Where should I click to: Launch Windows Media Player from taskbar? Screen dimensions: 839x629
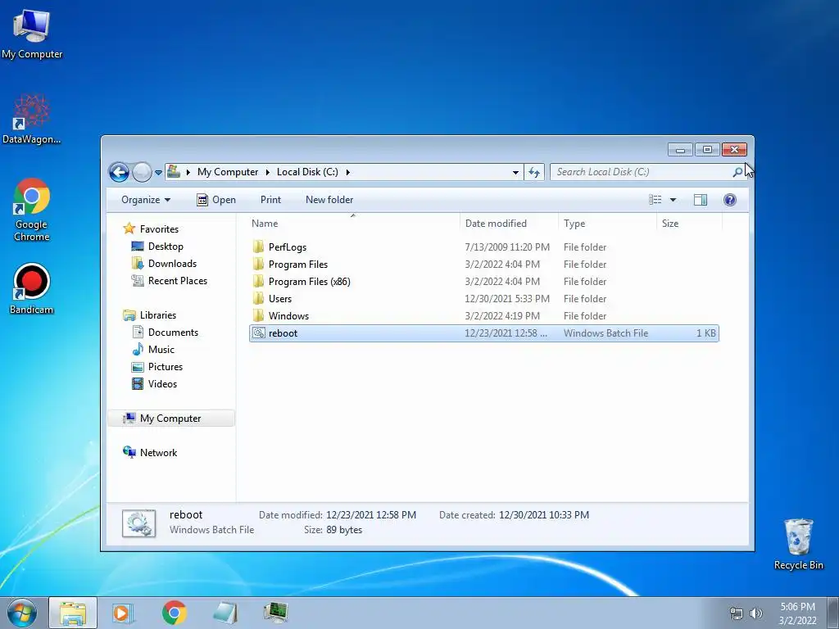[122, 613]
